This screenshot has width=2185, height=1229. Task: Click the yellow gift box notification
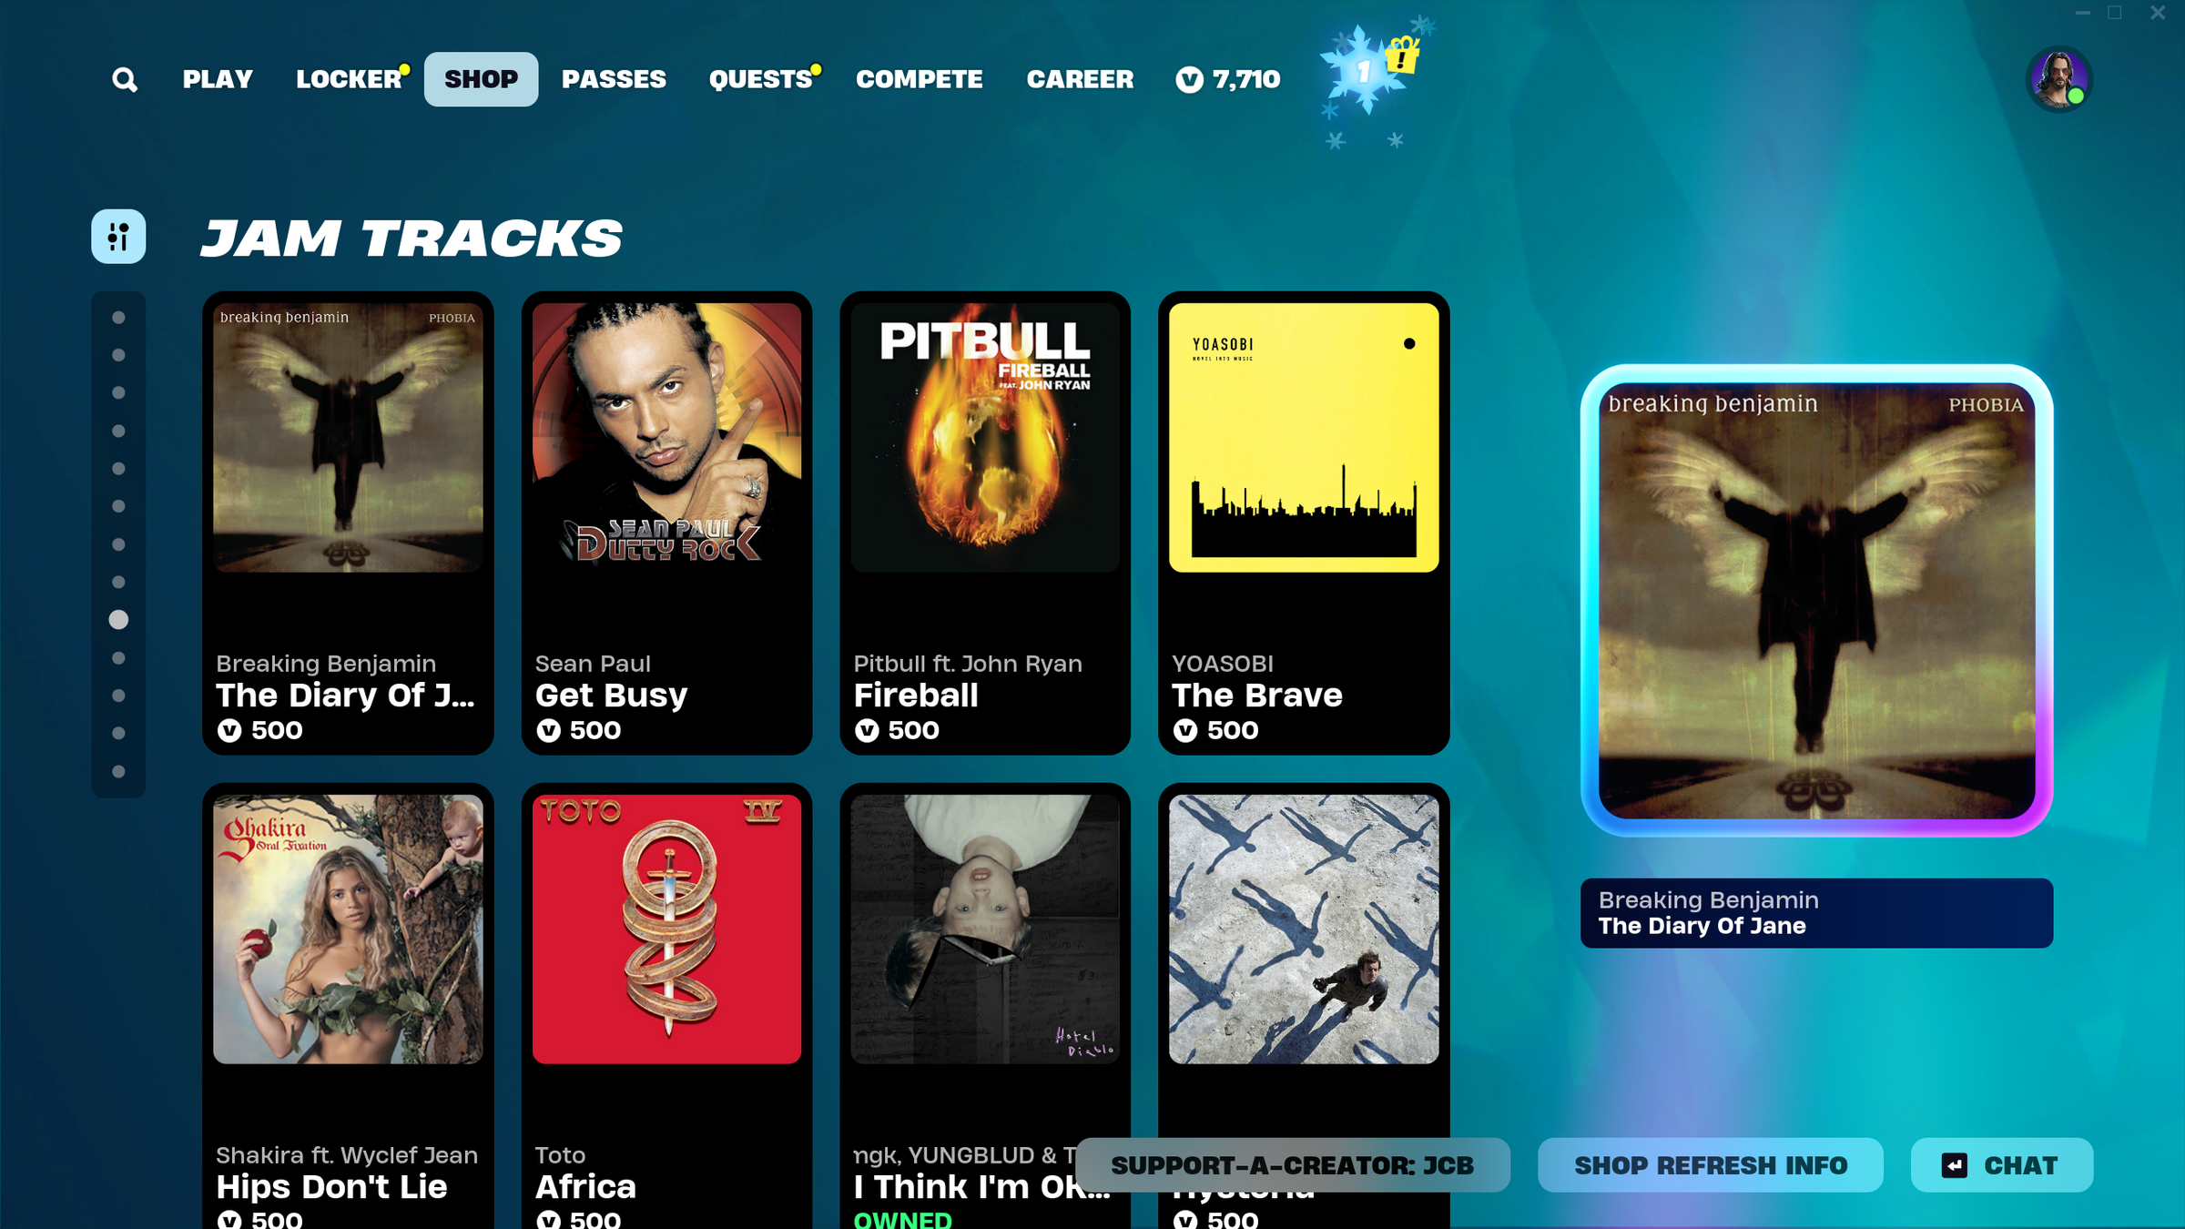click(1403, 56)
